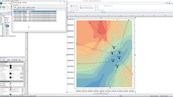Close the Drillhole Manager dialog
The image size is (173, 97).
click(x=64, y=2)
